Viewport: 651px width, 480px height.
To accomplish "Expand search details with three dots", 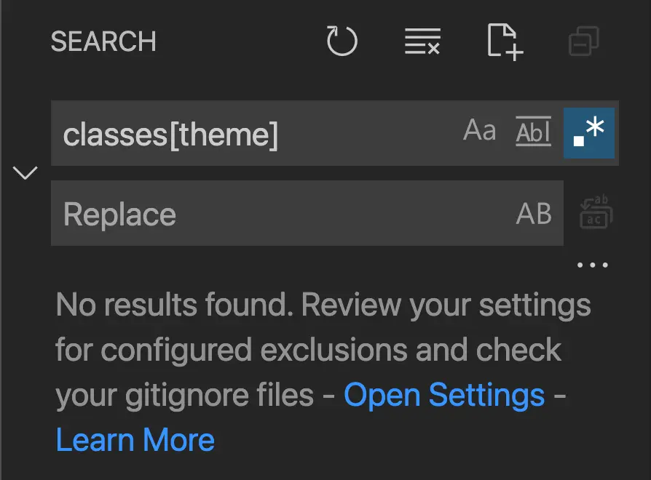I will coord(593,265).
